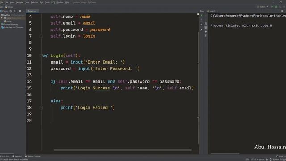The width and height of the screenshot is (286, 161).
Task: Click the print icon in Run panel
Action: pos(206,32)
